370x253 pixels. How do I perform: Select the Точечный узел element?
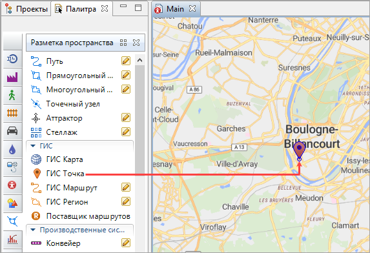tap(65, 104)
